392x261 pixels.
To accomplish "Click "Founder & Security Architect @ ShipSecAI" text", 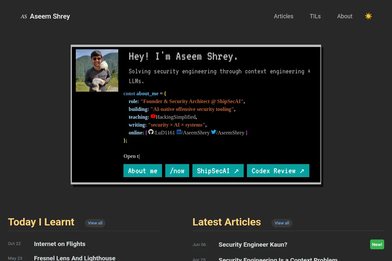I will coord(192,101).
